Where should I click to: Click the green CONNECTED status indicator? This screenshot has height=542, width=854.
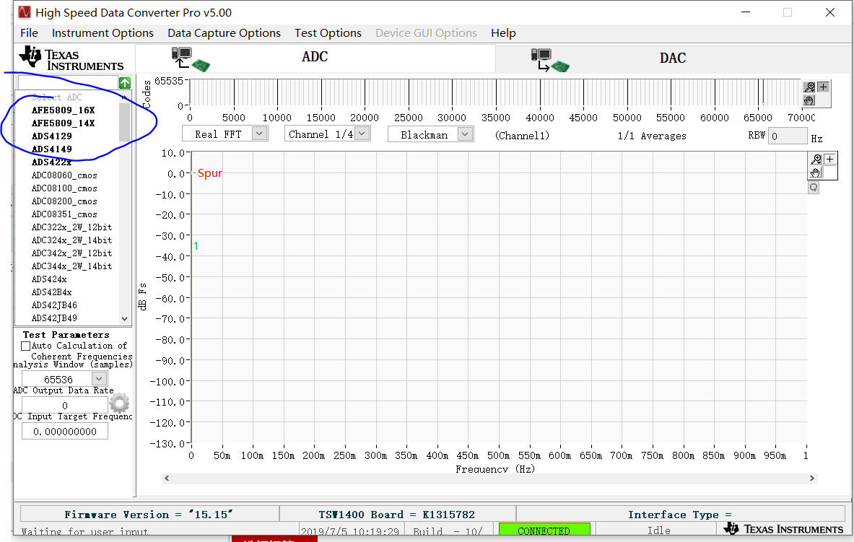coord(544,530)
